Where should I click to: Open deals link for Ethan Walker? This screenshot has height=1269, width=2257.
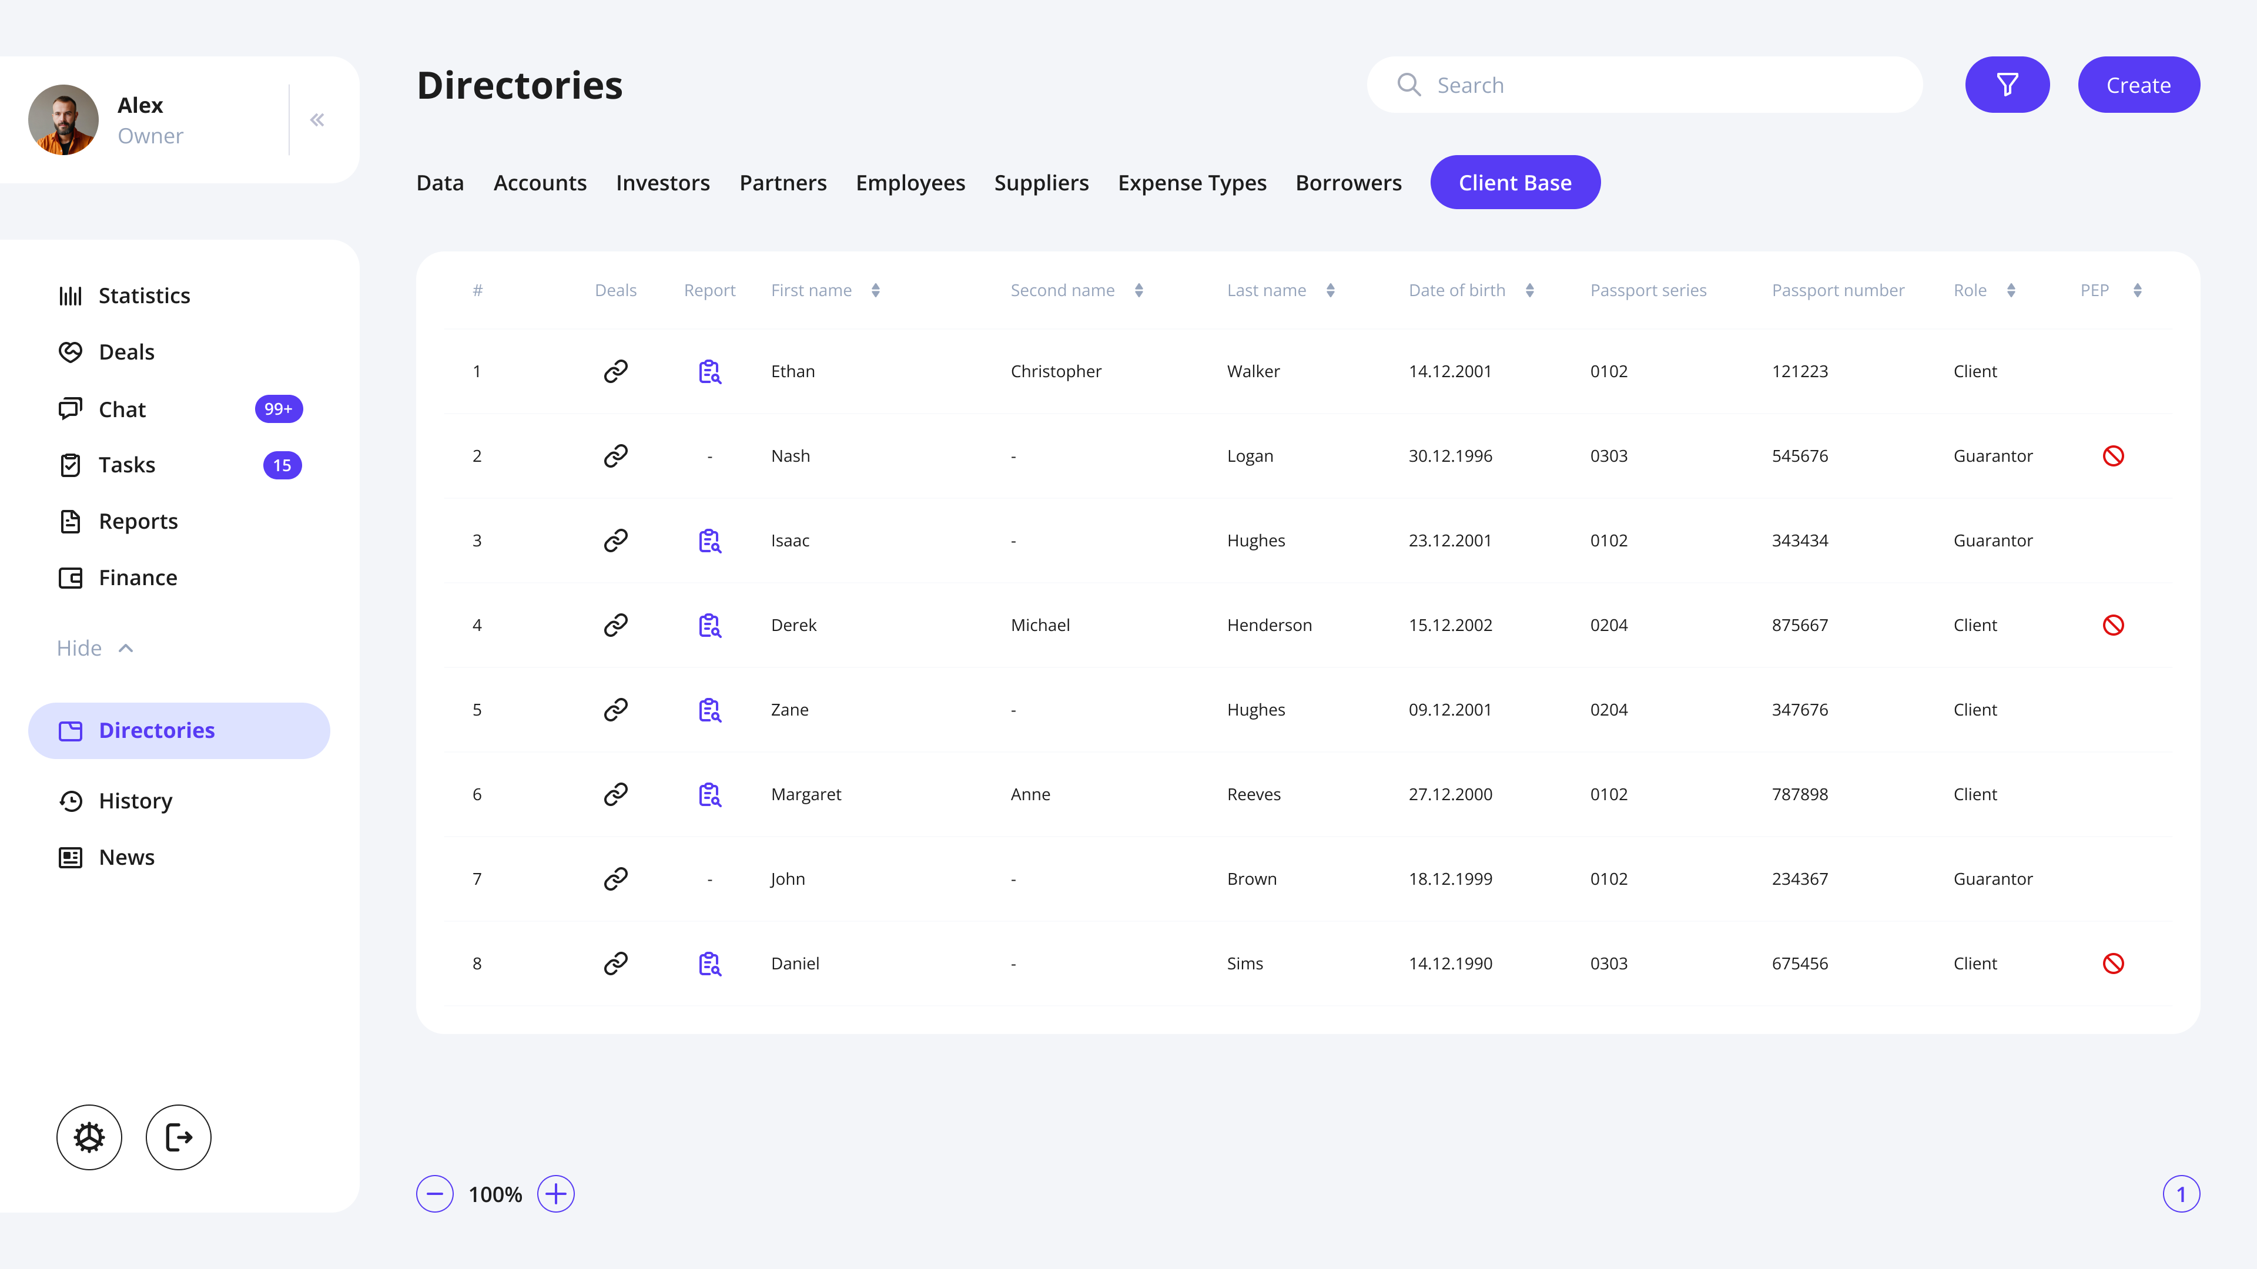[x=615, y=371]
